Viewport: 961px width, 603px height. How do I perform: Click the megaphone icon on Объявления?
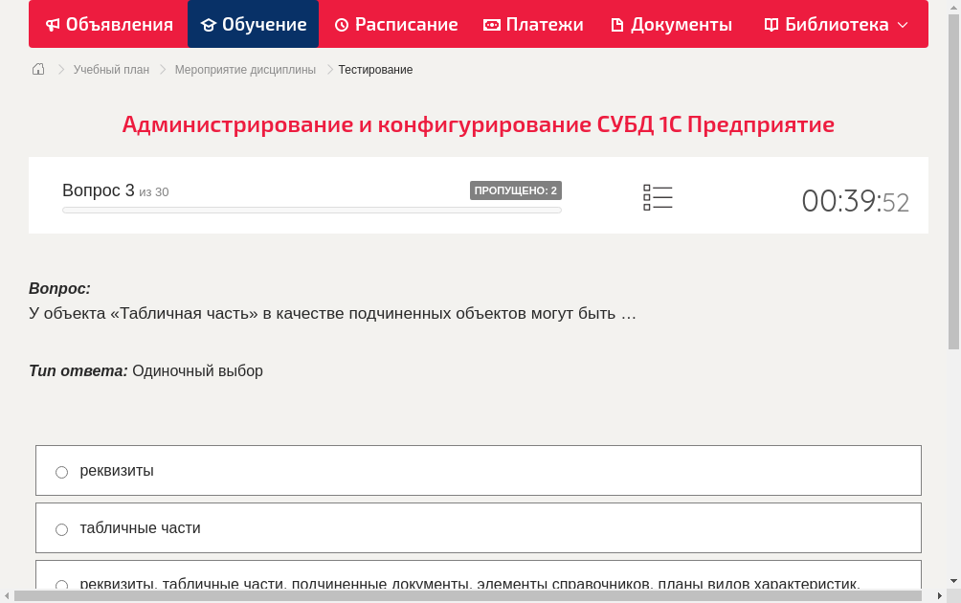pyautogui.click(x=52, y=24)
